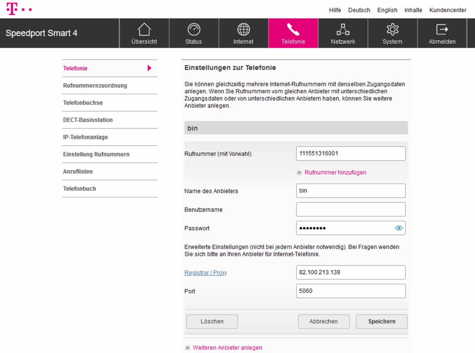The width and height of the screenshot is (475, 353).
Task: Click Weiteren Anbieter anlegen link
Action: [228, 348]
